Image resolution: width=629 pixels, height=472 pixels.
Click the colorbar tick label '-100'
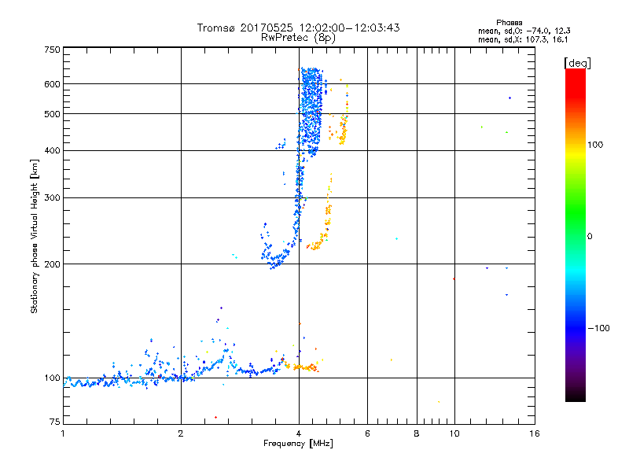598,328
